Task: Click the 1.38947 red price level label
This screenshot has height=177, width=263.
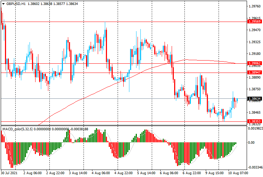Action: (254, 72)
